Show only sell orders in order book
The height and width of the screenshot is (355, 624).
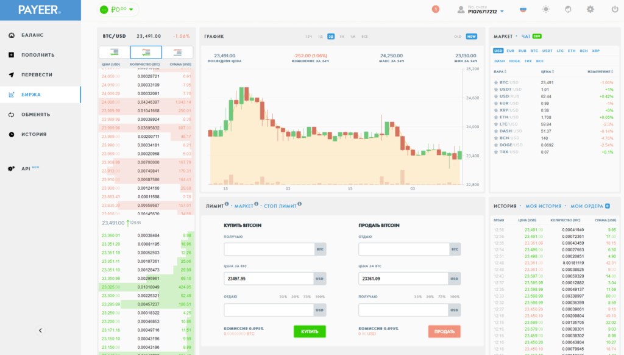[x=177, y=52]
